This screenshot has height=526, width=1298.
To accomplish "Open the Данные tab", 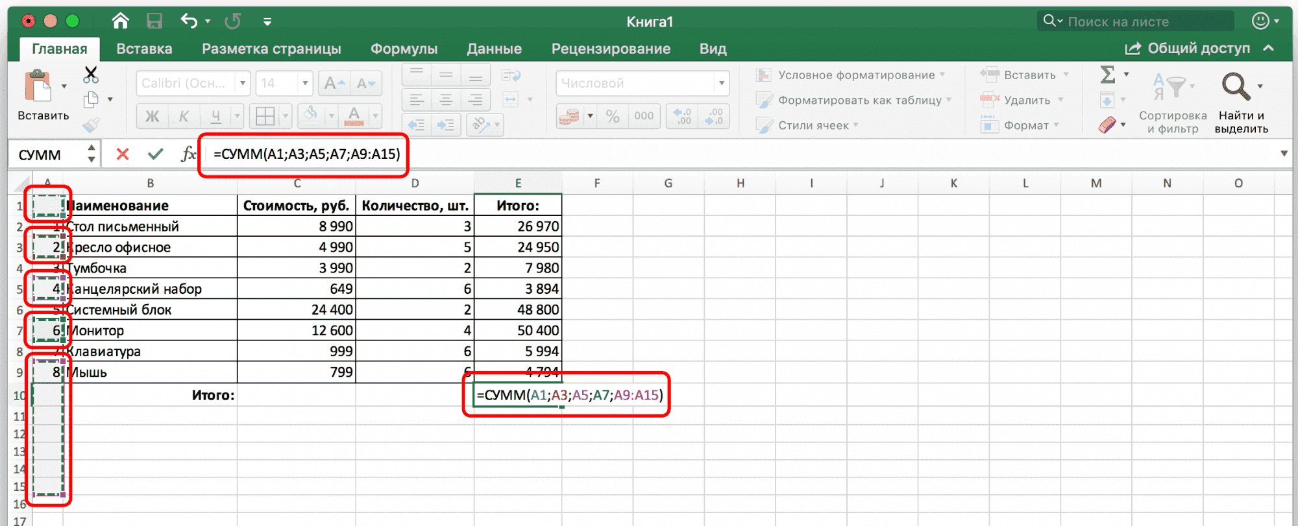I will click(x=494, y=49).
